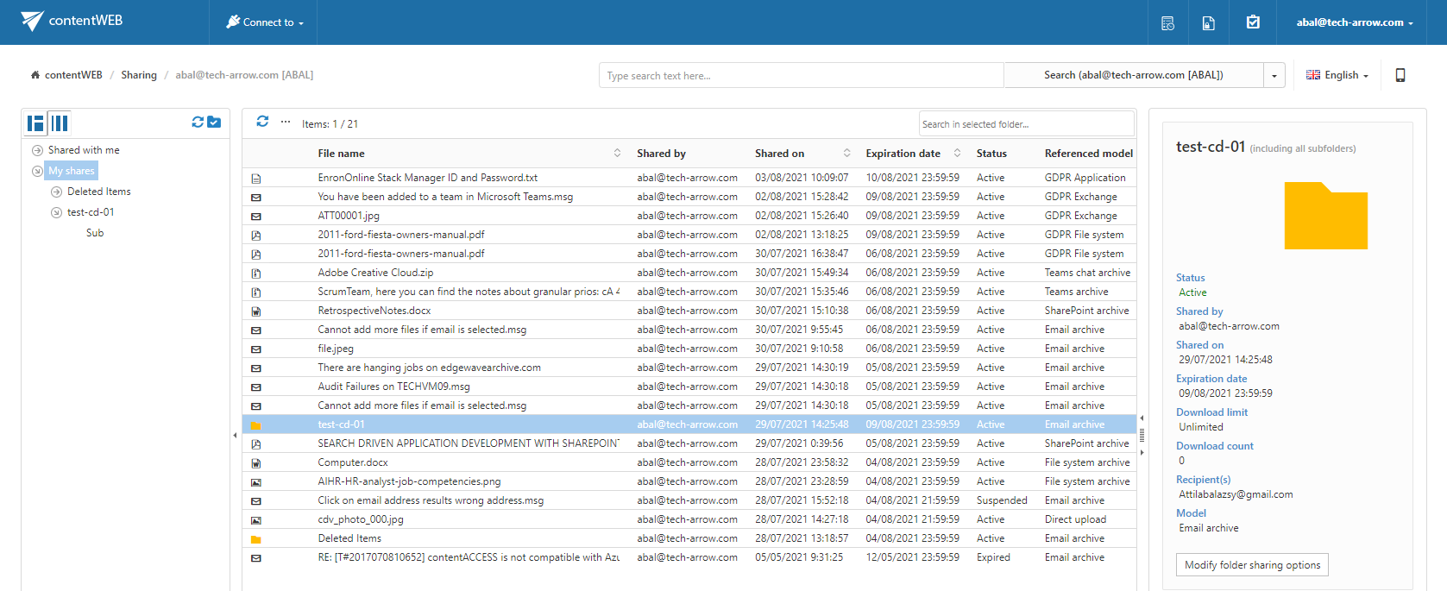Open the Connect to dropdown menu
1447x591 pixels.
264,22
